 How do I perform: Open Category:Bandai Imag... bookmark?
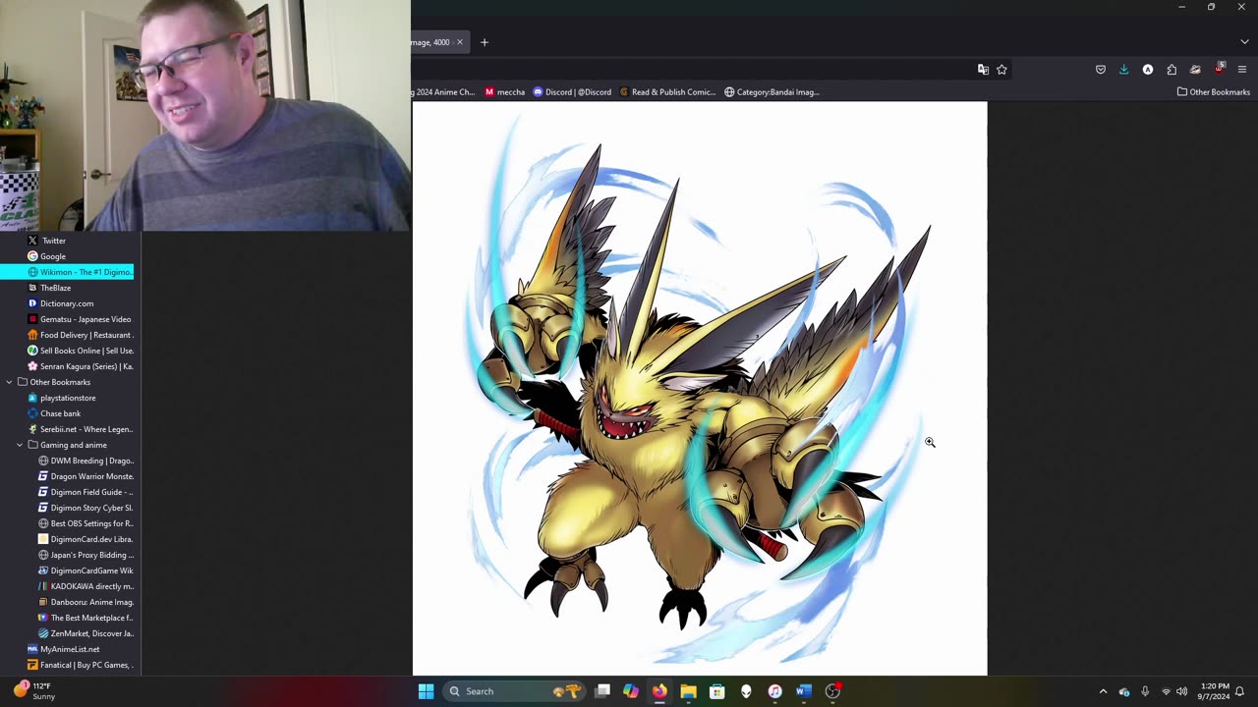[772, 92]
